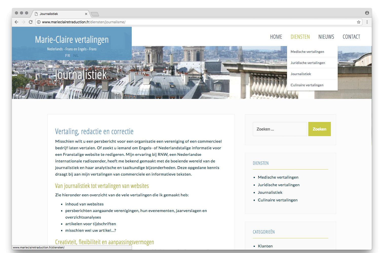
Task: Switch the site language to FR
Action: click(x=68, y=55)
